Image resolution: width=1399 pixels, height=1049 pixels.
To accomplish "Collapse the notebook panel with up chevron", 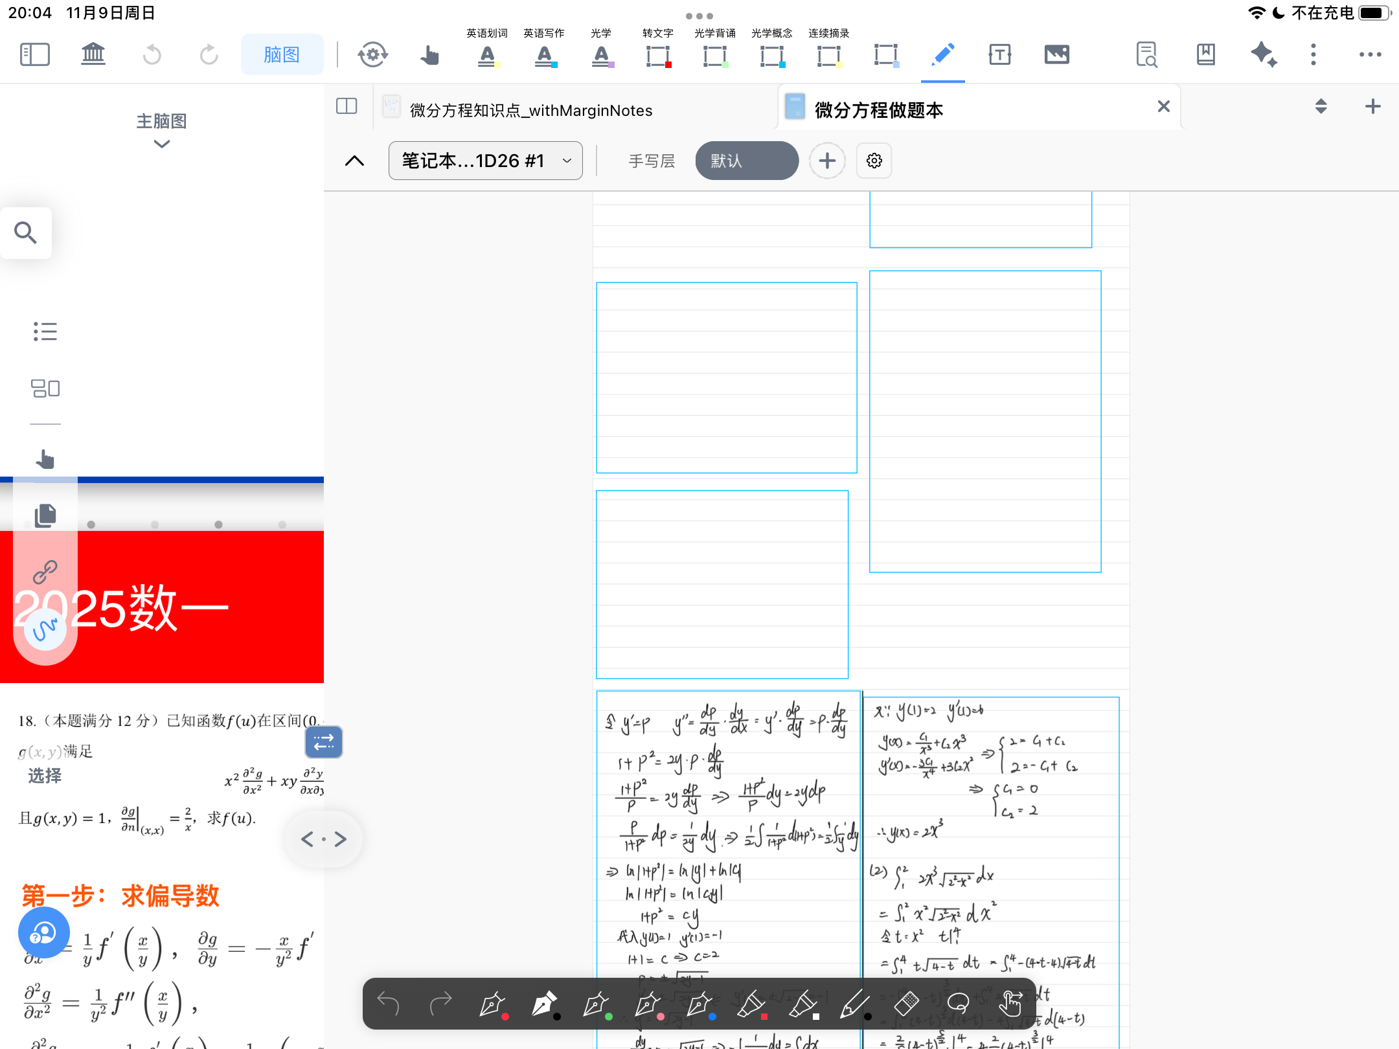I will coord(354,161).
